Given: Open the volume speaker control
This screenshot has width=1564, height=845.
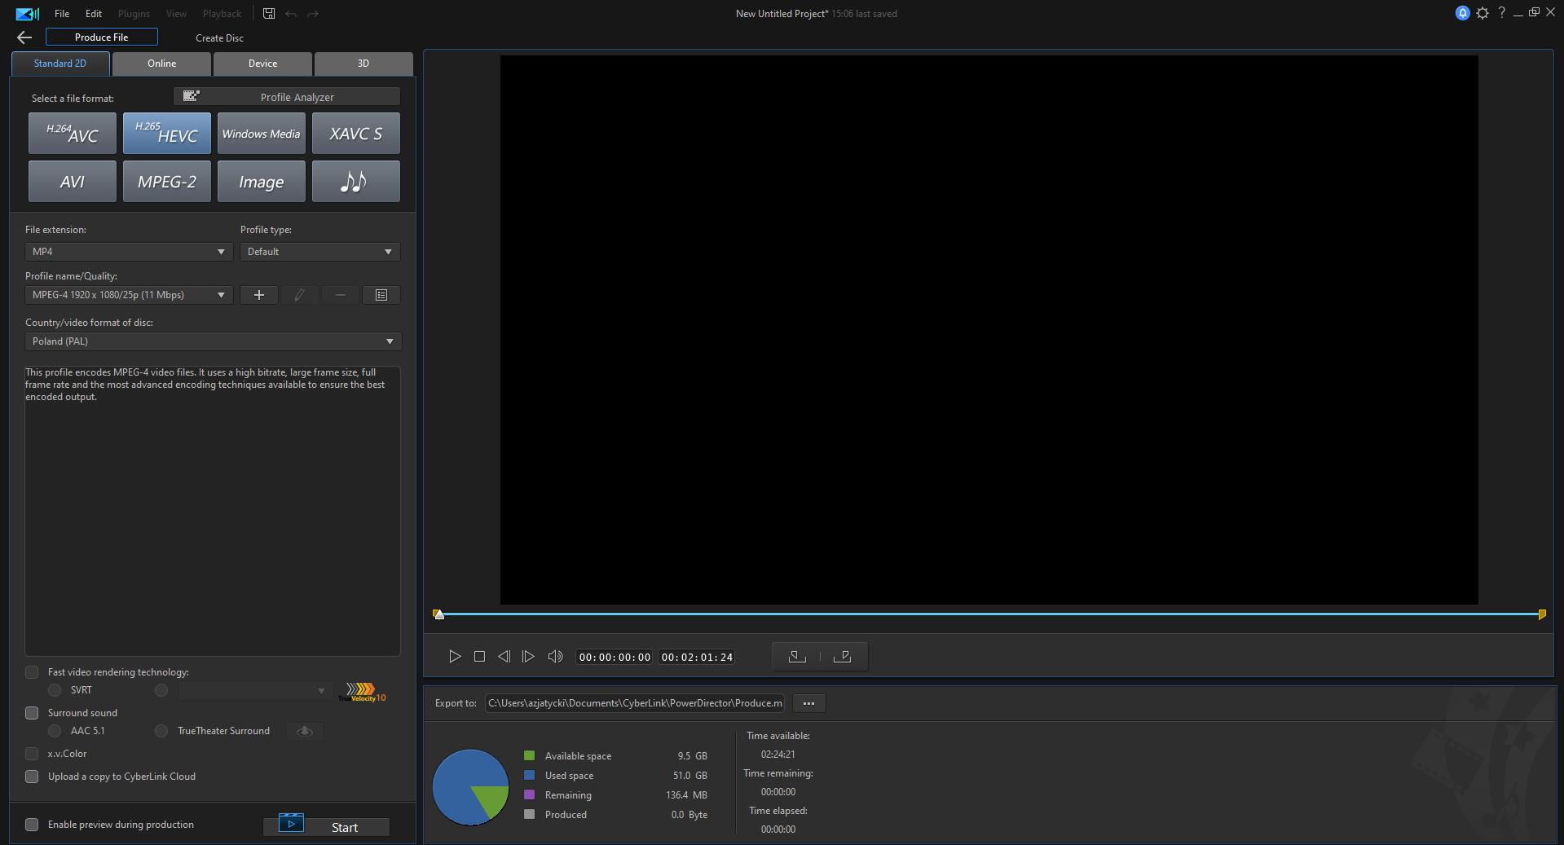Looking at the screenshot, I should [x=555, y=657].
